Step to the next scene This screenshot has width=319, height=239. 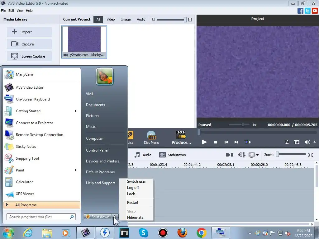[247, 142]
